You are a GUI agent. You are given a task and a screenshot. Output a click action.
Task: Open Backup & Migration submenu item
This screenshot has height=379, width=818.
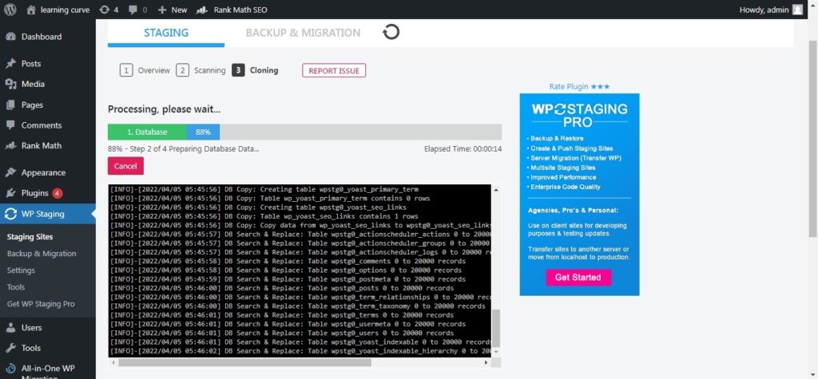tap(42, 254)
